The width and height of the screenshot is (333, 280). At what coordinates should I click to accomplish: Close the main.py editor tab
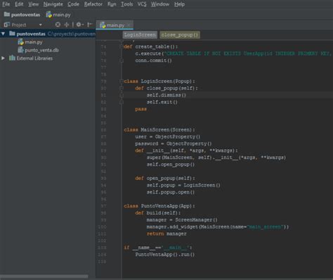coord(129,25)
